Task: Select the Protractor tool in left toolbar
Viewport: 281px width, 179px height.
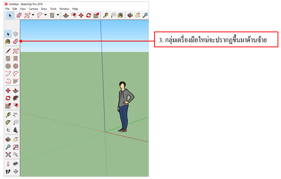Action: tap(8, 123)
